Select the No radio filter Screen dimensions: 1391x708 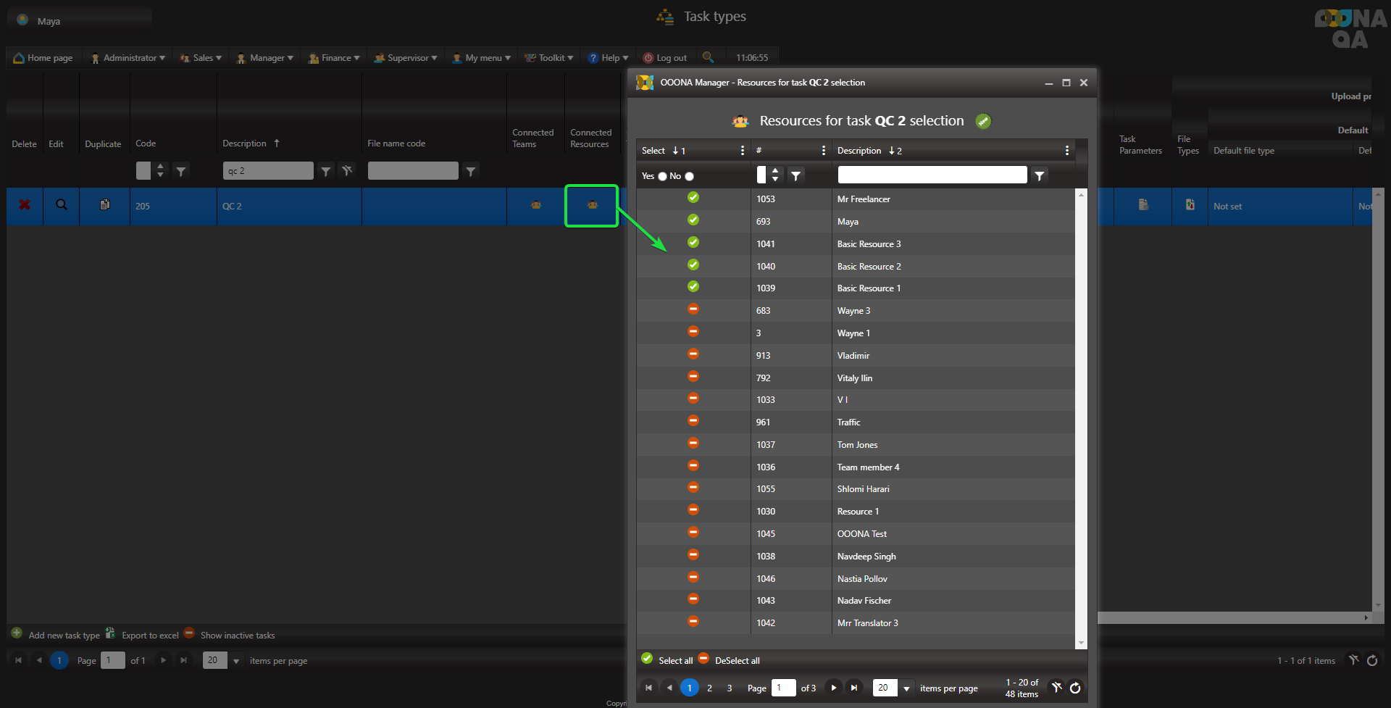click(x=689, y=176)
